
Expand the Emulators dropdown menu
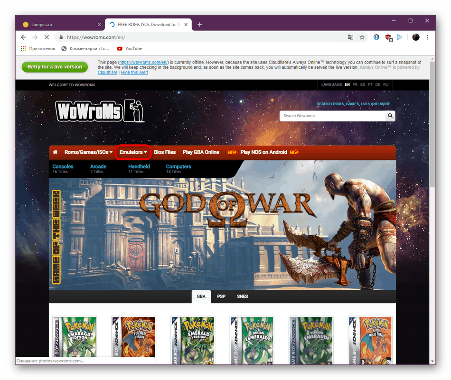tap(133, 152)
